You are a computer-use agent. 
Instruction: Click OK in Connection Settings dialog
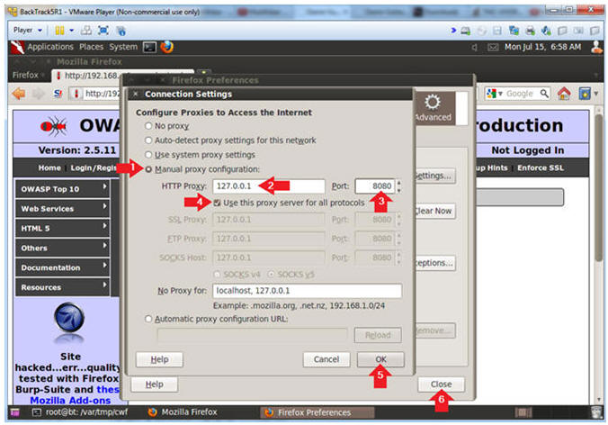pyautogui.click(x=380, y=359)
